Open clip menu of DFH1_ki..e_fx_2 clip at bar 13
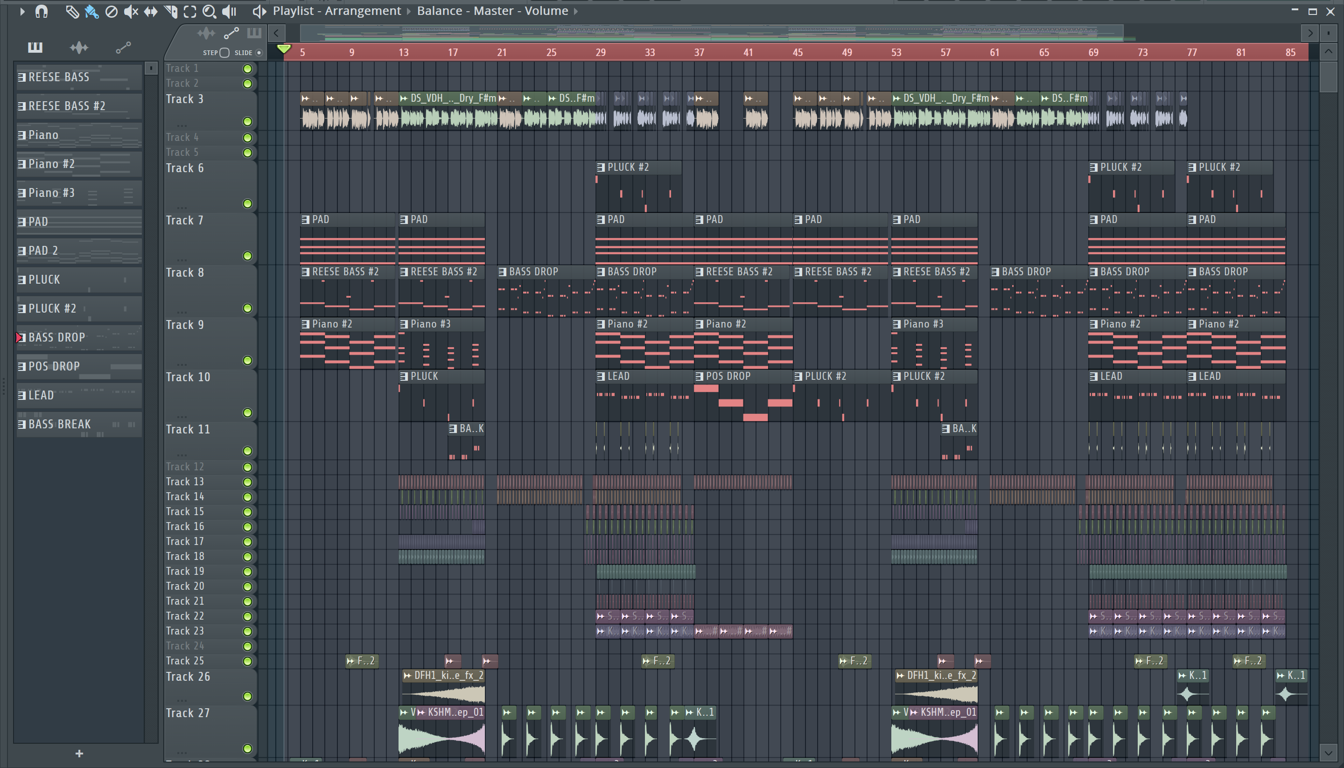1344x768 pixels. (x=407, y=676)
